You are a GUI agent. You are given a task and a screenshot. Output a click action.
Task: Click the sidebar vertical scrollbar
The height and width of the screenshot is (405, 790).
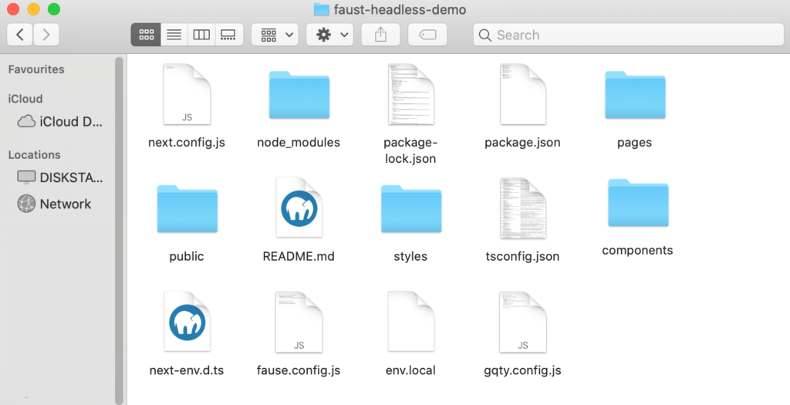coord(120,229)
